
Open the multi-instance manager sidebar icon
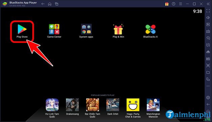[208, 52]
